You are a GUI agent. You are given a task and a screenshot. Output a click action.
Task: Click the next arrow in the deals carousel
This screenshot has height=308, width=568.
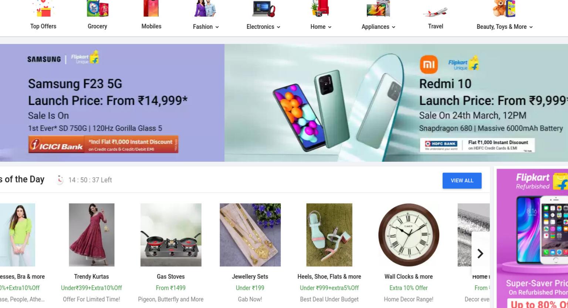(x=480, y=253)
